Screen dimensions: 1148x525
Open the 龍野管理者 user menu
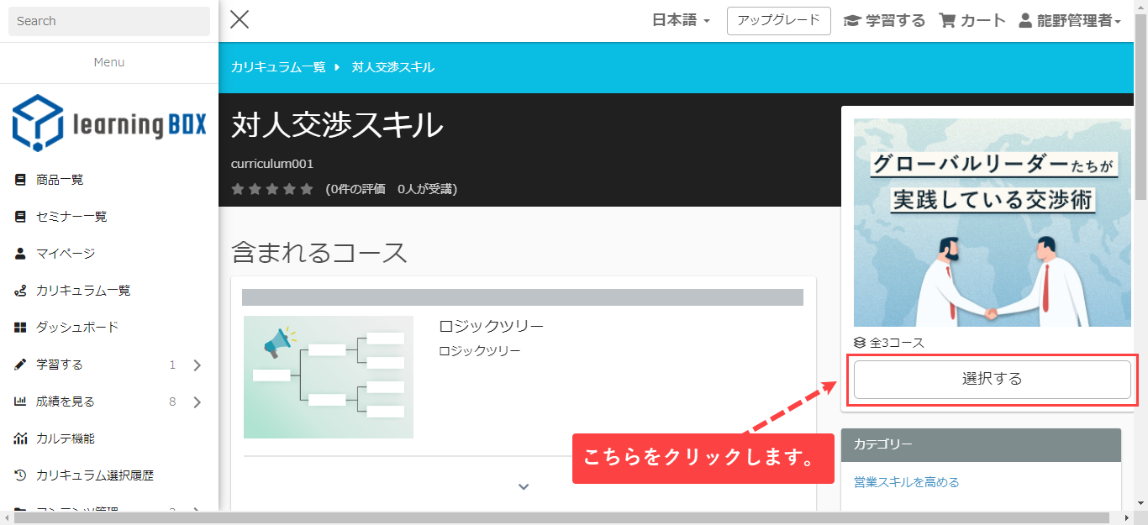1070,21
